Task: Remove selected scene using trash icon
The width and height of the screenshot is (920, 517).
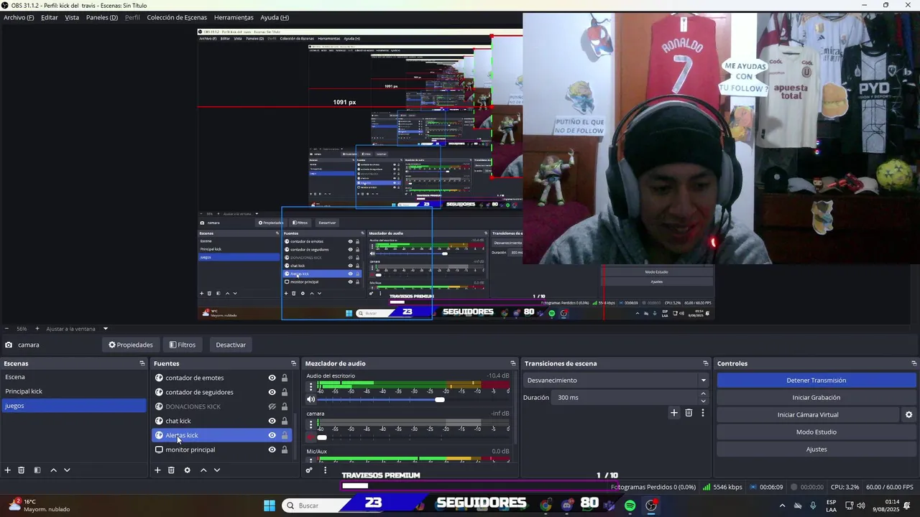Action: [22, 470]
